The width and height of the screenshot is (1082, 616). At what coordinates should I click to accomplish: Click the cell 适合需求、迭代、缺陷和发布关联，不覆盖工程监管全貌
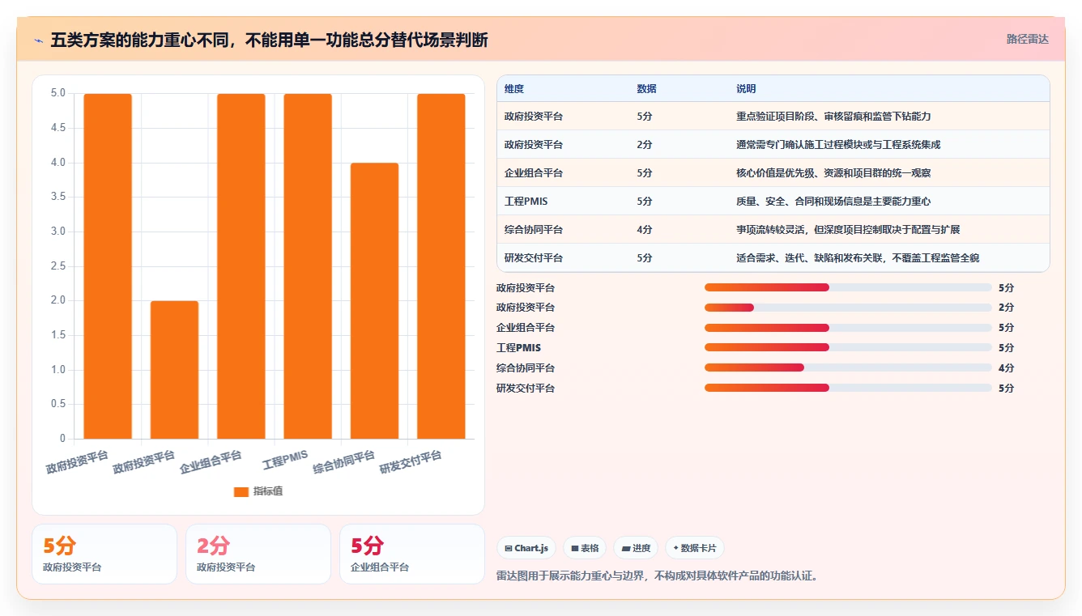pyautogui.click(x=858, y=258)
